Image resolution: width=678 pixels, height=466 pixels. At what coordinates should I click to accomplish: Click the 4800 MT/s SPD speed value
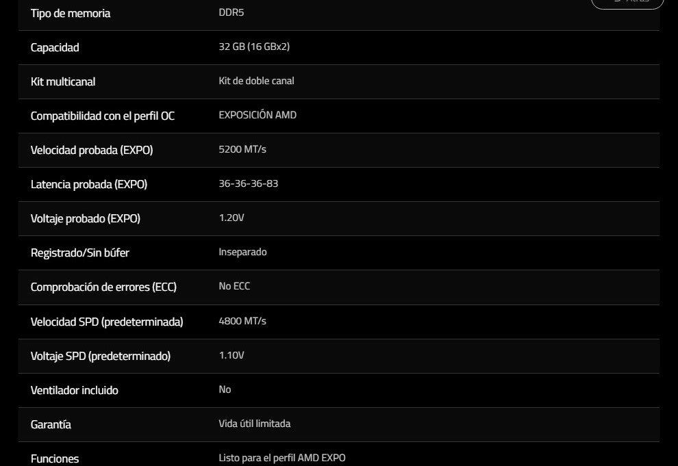point(242,321)
